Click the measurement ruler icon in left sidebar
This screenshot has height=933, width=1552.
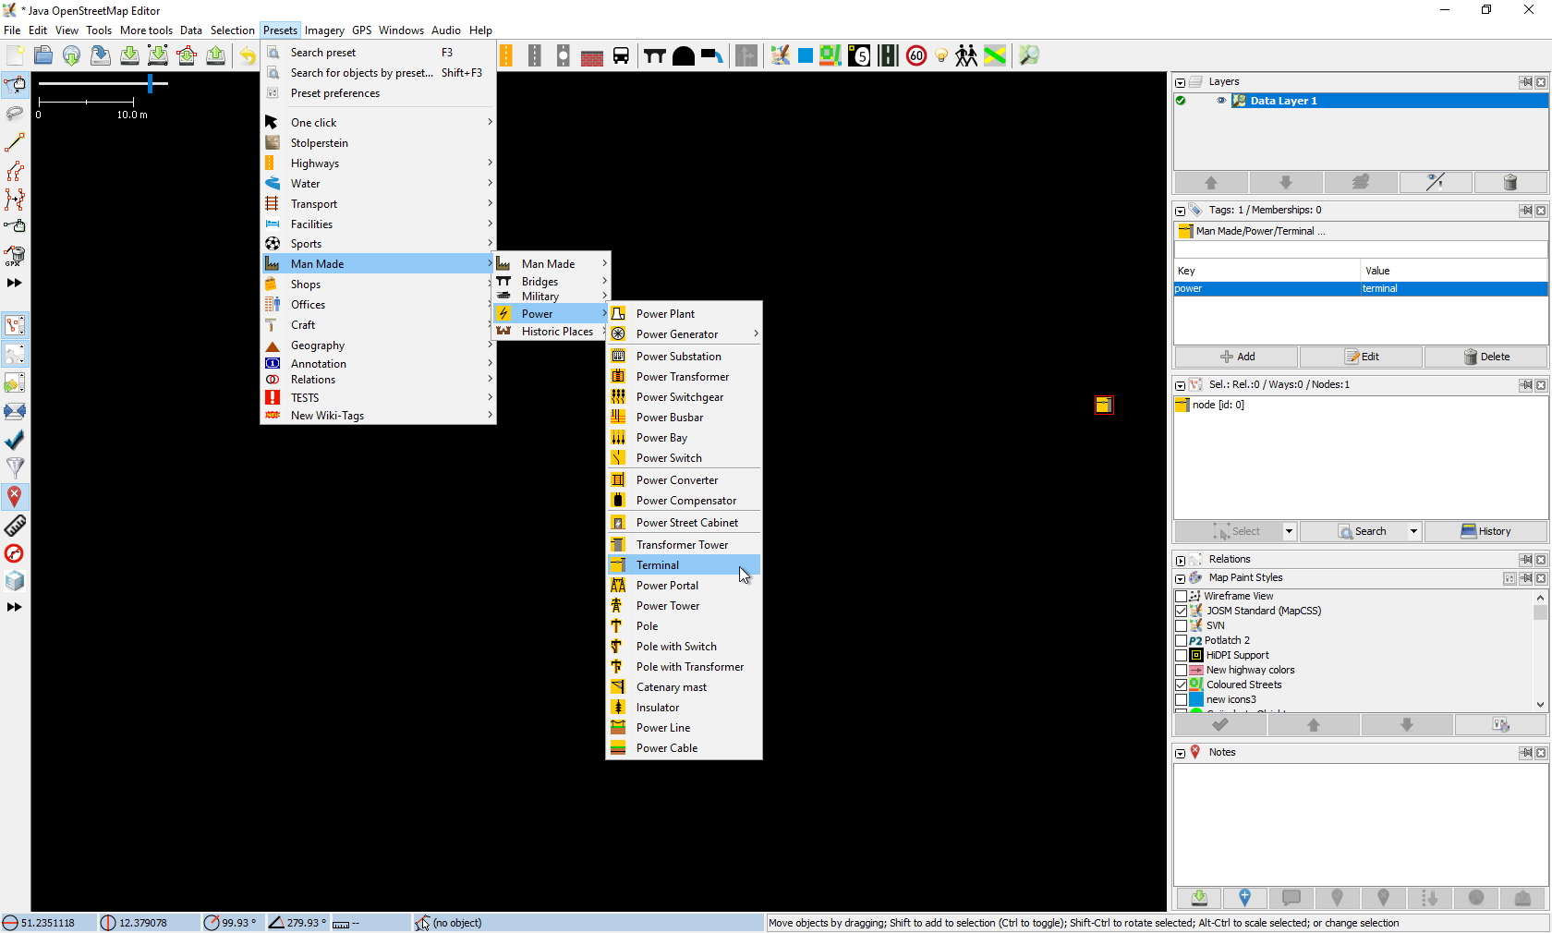click(15, 526)
